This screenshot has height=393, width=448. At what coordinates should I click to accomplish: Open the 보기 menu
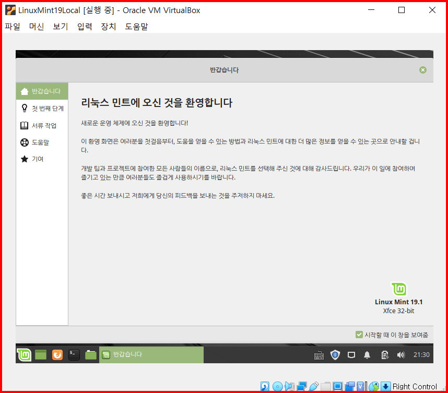coord(60,27)
